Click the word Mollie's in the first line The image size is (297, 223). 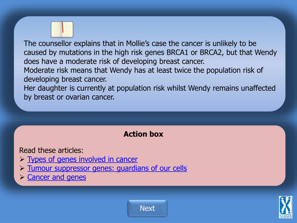coord(138,44)
